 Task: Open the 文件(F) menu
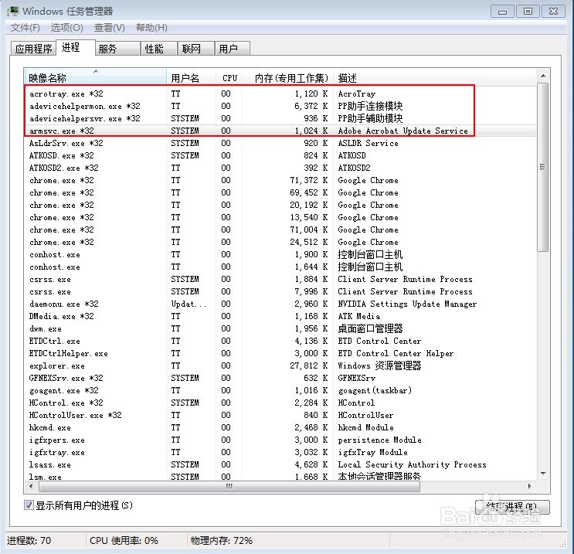point(25,28)
